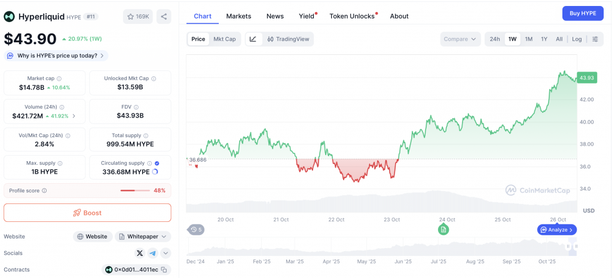The height and width of the screenshot is (278, 612).
Task: Open the history events badge showing 5
Action: pyautogui.click(x=195, y=229)
